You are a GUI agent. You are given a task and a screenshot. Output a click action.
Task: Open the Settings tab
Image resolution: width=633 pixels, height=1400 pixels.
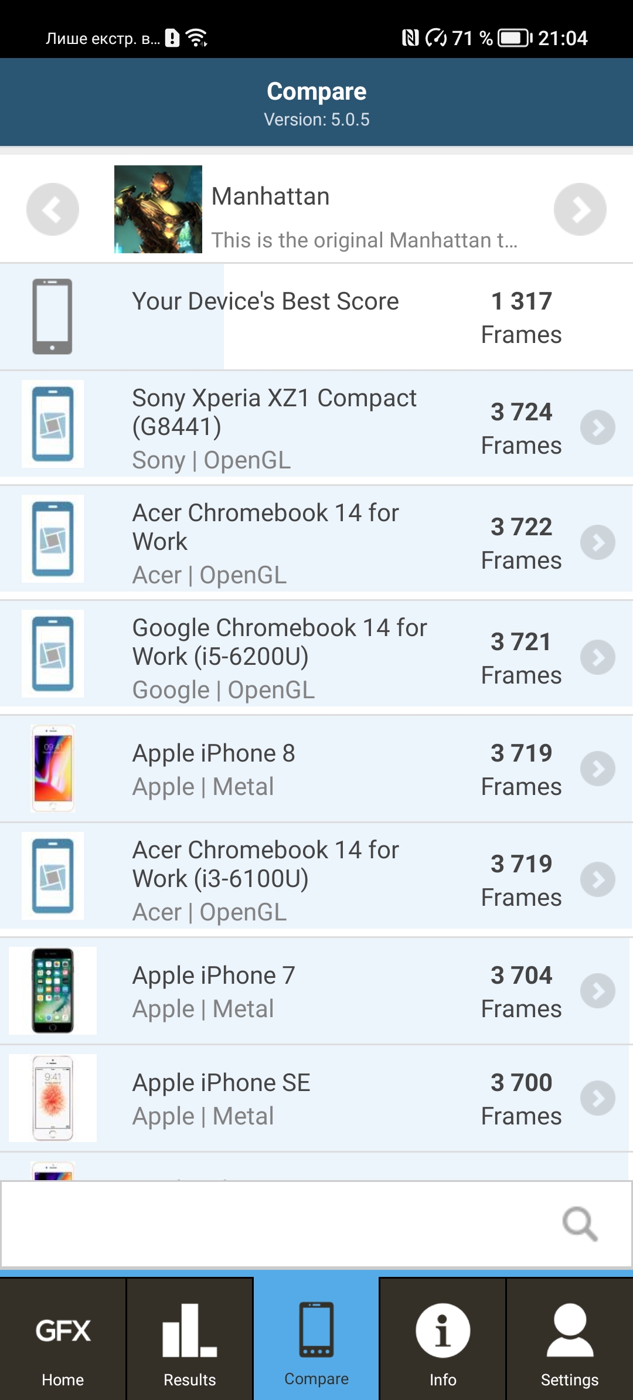(x=570, y=1340)
